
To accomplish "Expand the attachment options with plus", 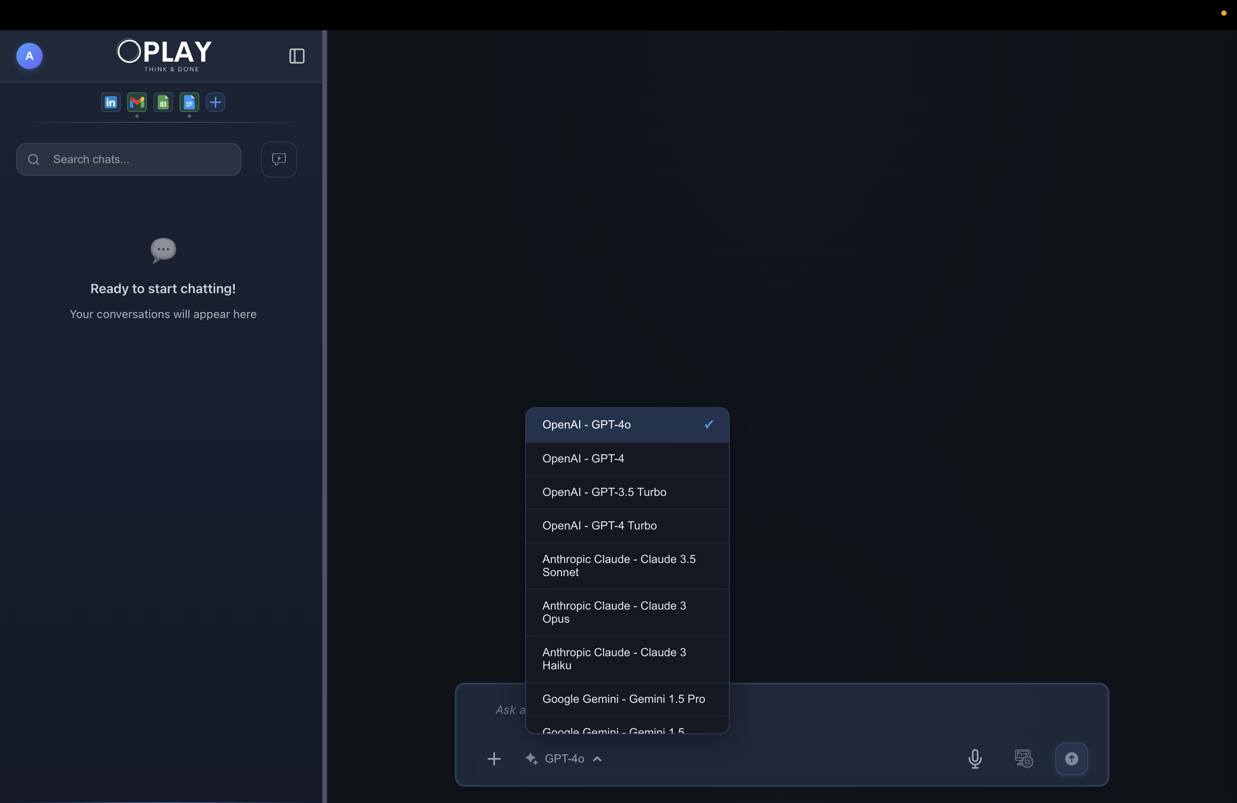I will coord(494,758).
